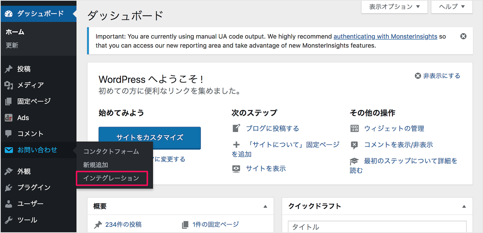This screenshot has width=483, height=233.
Task: Click the comment toggle icon beside コメントを表示/非表示
Action: click(354, 145)
